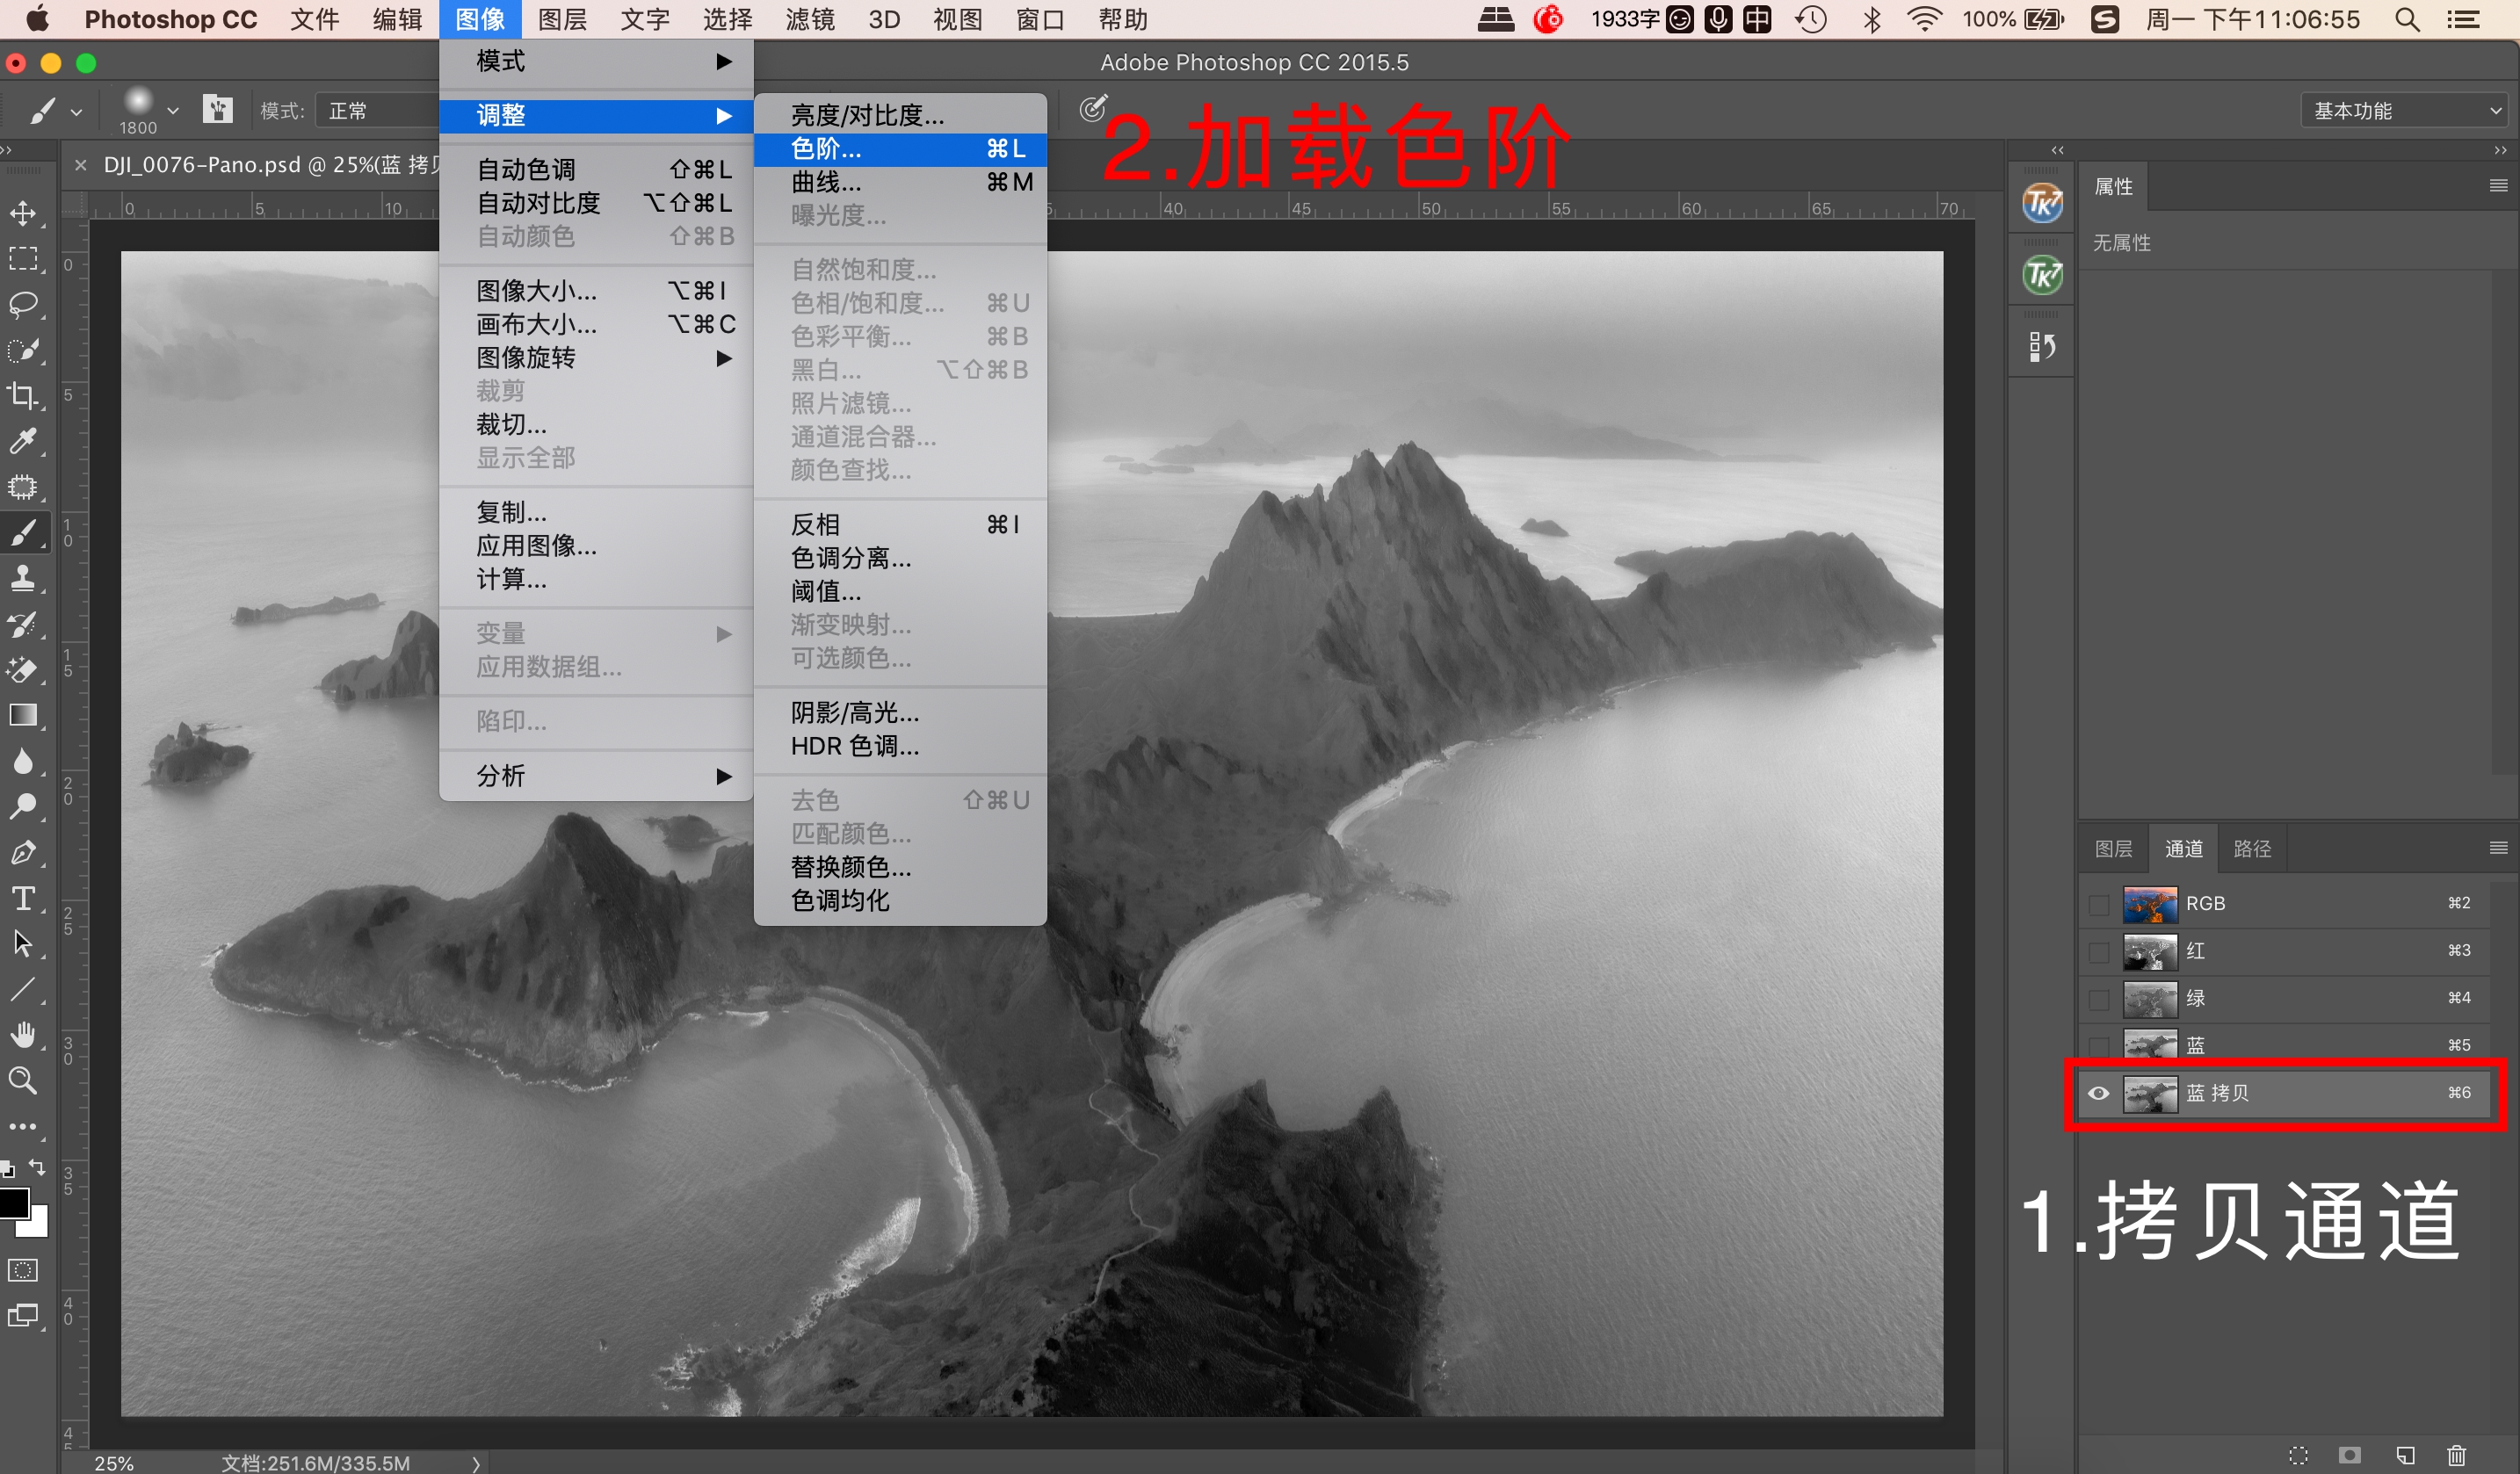Toggle visibility of the 红 channel
Image resolution: width=2520 pixels, height=1474 pixels.
2098,951
